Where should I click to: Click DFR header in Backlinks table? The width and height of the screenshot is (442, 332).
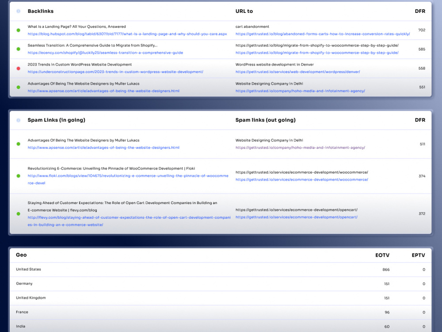pos(420,11)
